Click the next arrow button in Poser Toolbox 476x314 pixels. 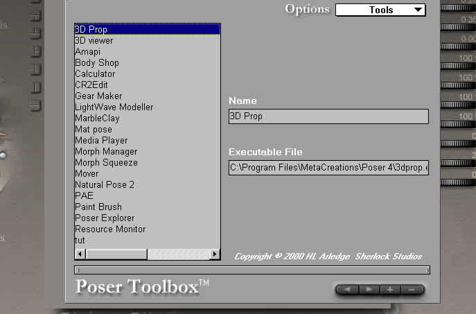369,290
